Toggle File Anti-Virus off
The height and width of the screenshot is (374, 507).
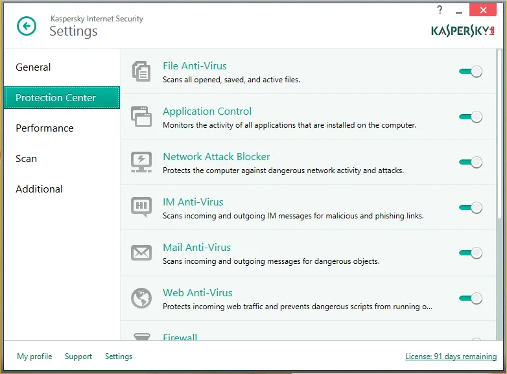(x=471, y=71)
